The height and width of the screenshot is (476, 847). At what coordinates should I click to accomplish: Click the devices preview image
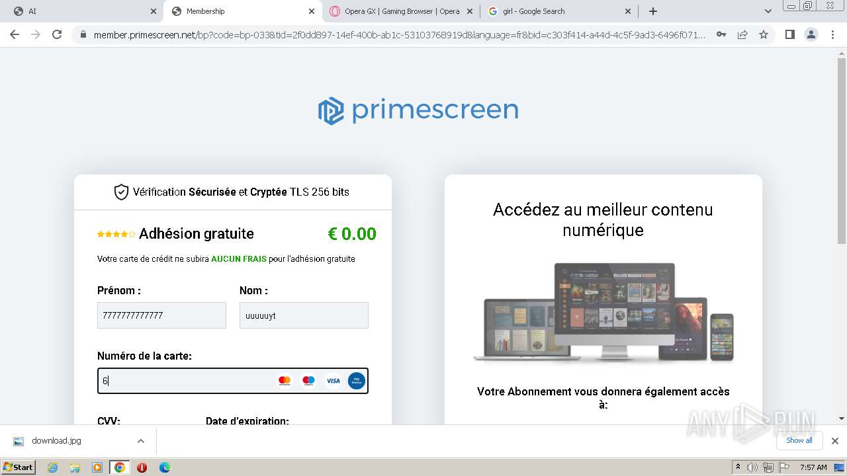coord(603,311)
